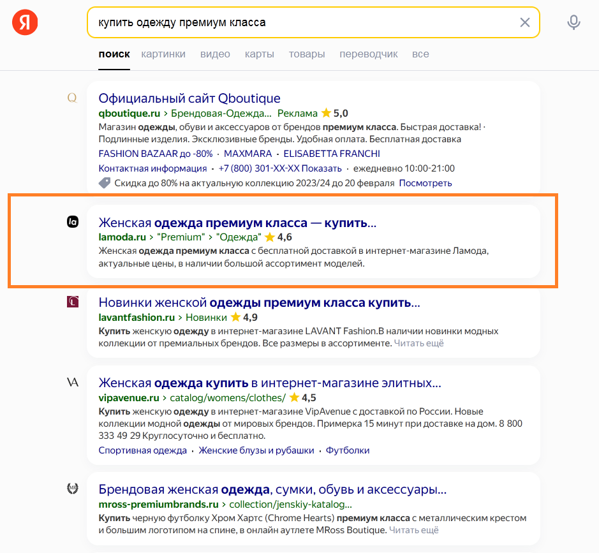Click the discount tag icon in ad

(105, 183)
